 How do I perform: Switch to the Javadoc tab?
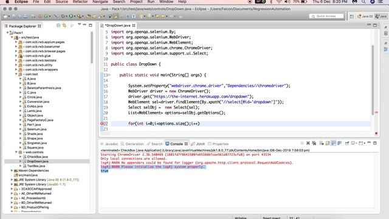(x=109, y=144)
